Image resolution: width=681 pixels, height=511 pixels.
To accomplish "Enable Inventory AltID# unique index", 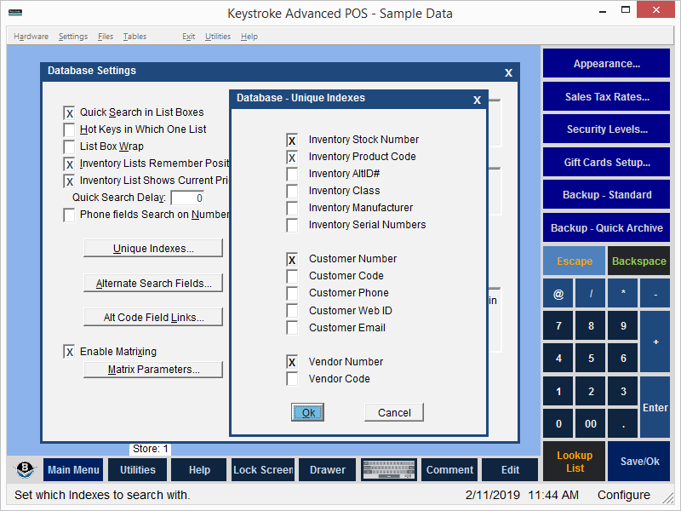I will point(292,174).
